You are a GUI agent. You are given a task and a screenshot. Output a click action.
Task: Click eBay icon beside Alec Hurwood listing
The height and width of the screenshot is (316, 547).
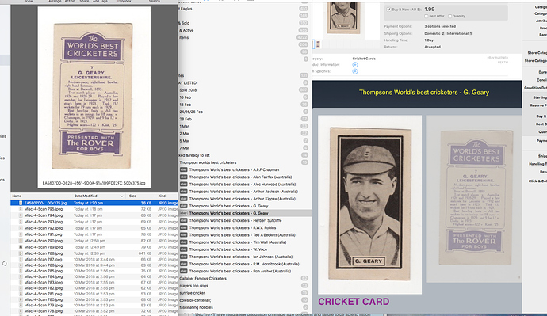tap(183, 185)
